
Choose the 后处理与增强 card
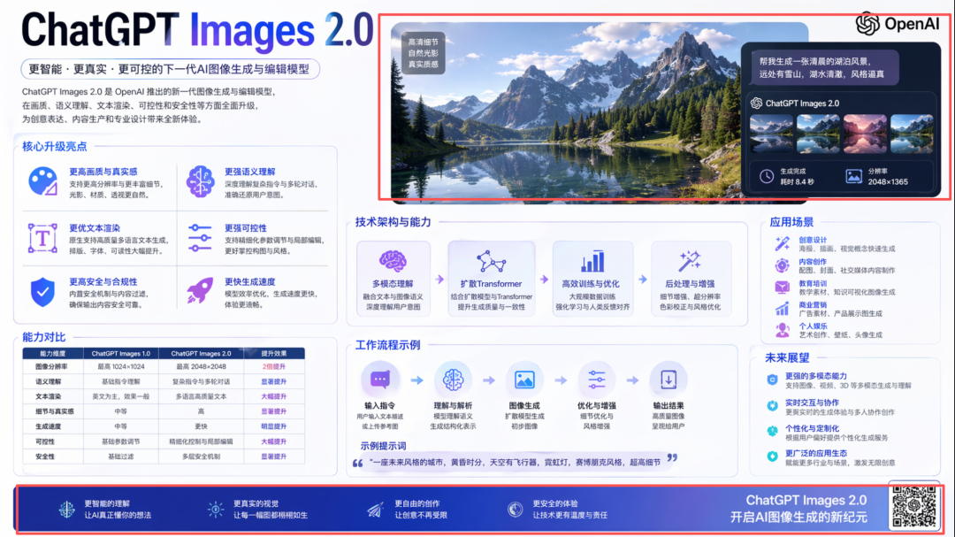(690, 278)
